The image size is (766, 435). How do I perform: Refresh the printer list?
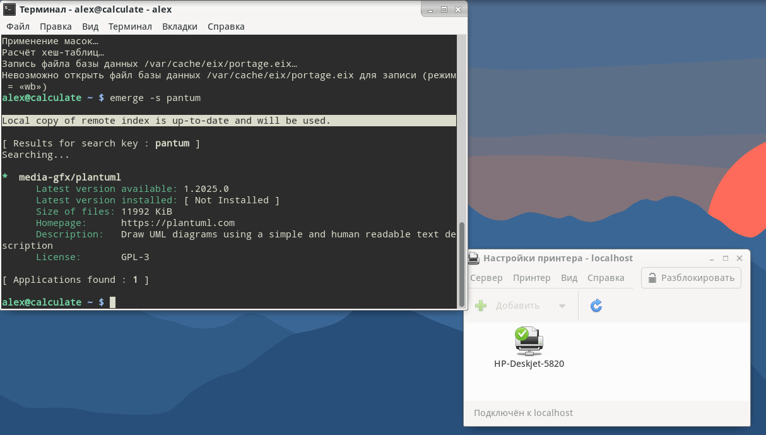[596, 306]
